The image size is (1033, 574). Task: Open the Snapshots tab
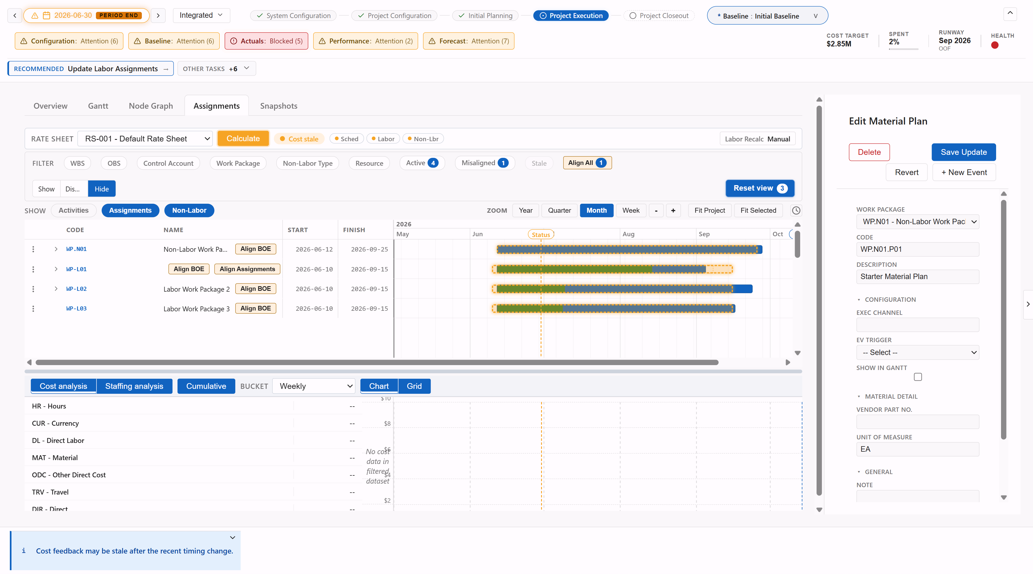[279, 106]
